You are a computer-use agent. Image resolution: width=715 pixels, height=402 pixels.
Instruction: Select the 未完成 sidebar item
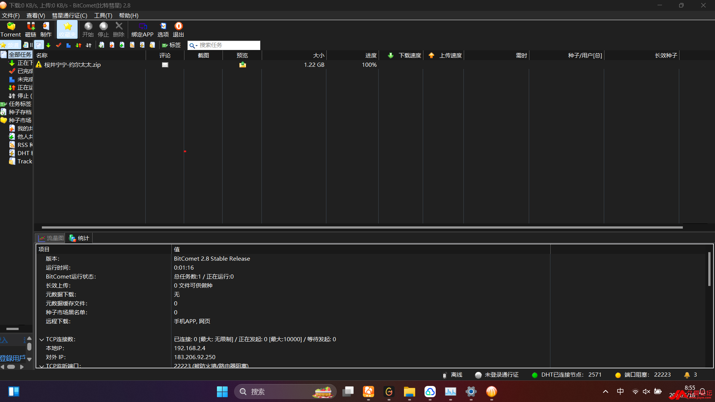tap(21, 79)
